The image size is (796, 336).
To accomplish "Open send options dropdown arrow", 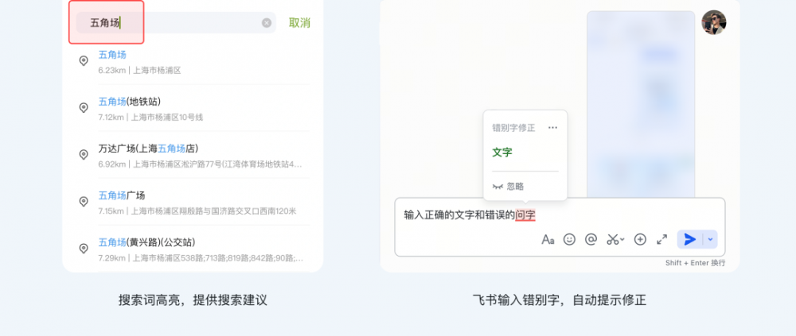I will [710, 239].
